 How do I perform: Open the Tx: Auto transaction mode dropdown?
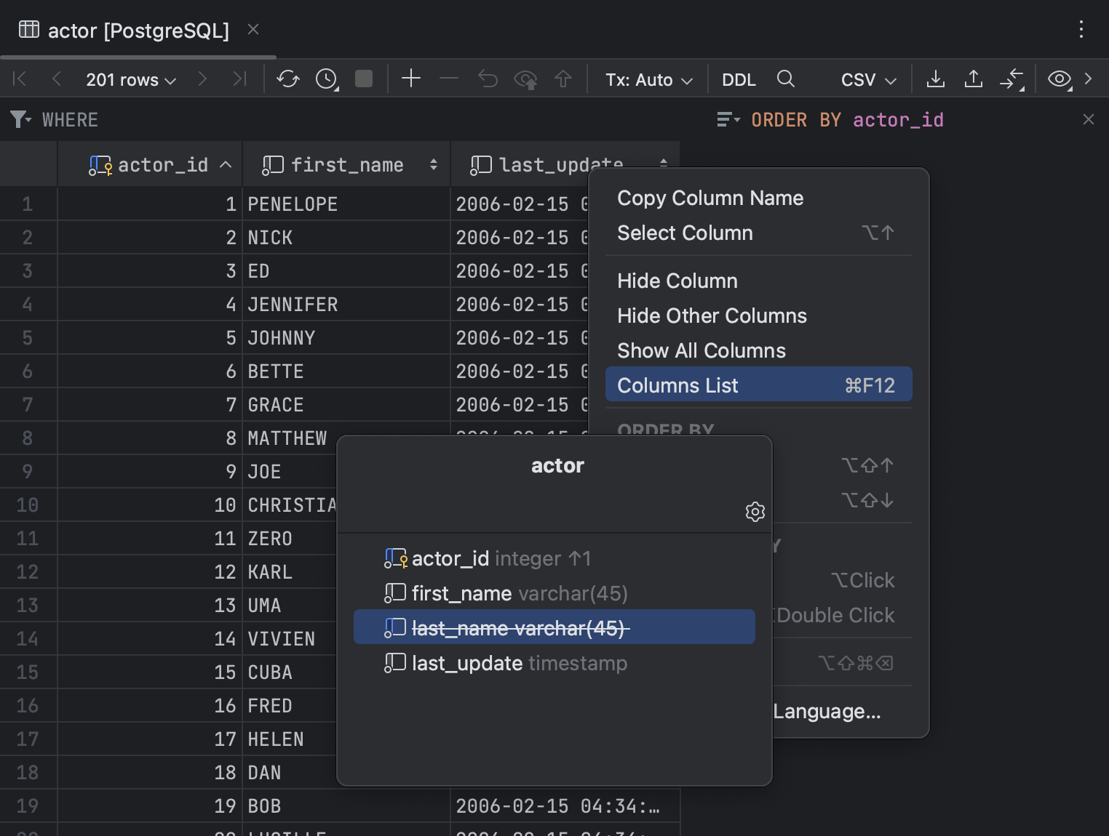647,79
